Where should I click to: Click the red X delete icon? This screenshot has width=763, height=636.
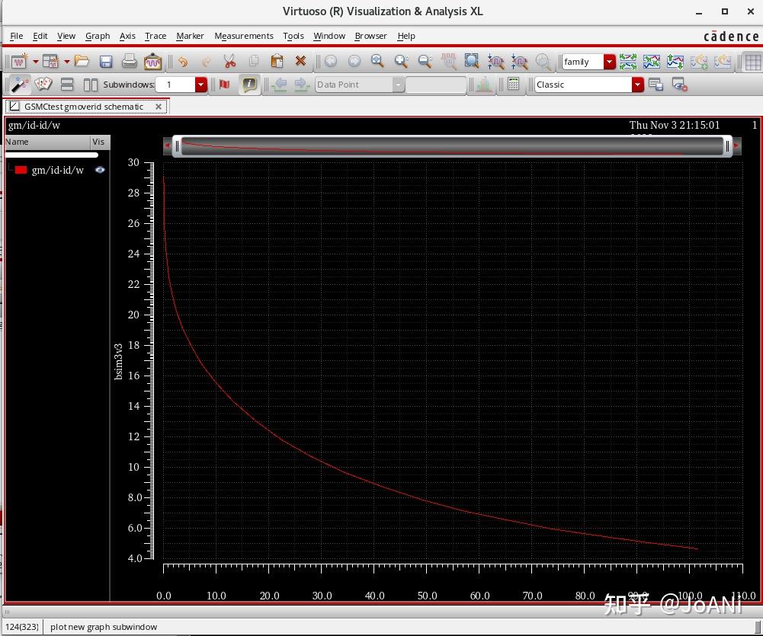(x=300, y=62)
